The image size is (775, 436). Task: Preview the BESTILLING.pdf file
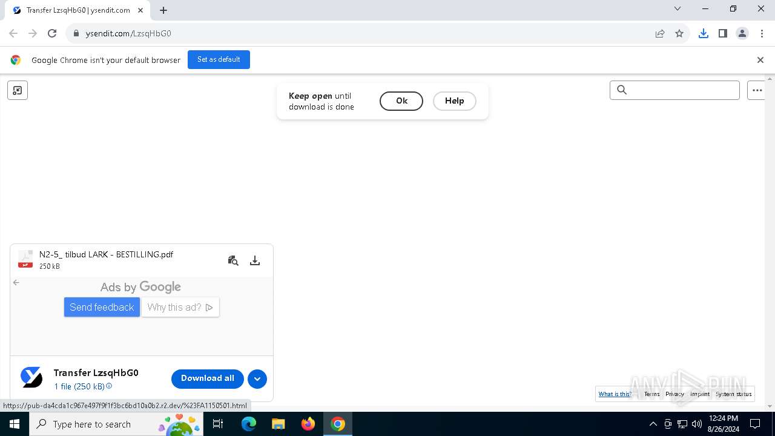click(233, 260)
